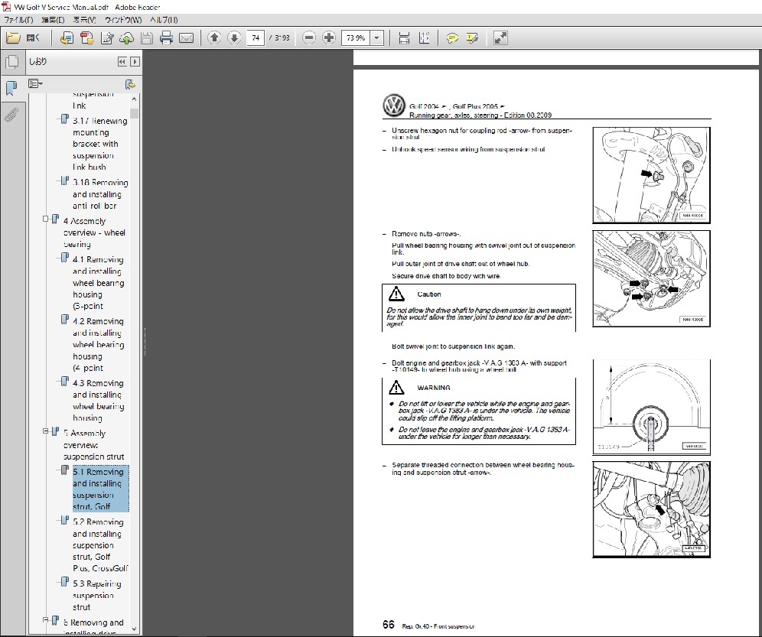Open the ヘルプ(H) menu
The image size is (762, 637).
[x=164, y=20]
